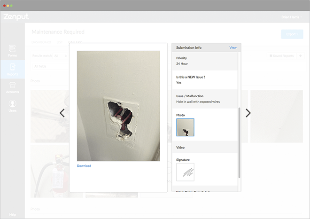Open the Forms sidebar icon

(12, 51)
